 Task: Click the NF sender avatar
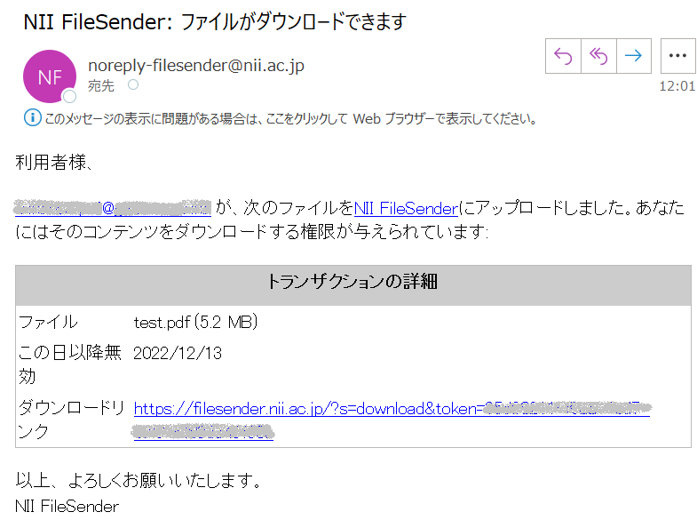pyautogui.click(x=49, y=76)
